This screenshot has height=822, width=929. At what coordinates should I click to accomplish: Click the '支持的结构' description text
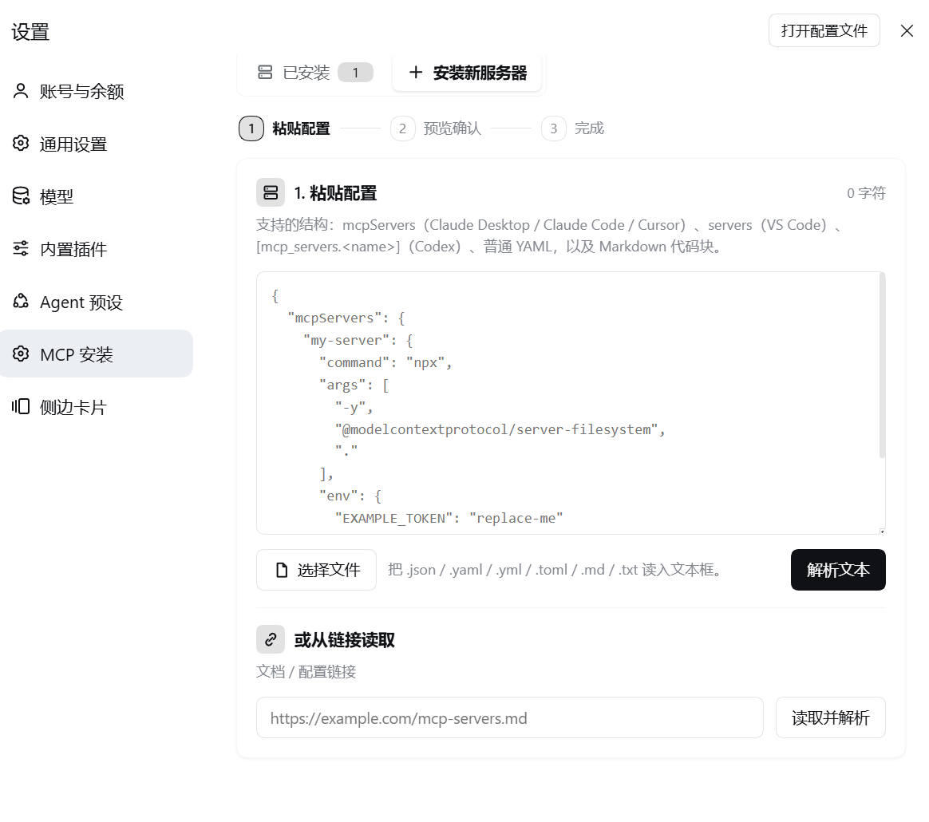[549, 236]
